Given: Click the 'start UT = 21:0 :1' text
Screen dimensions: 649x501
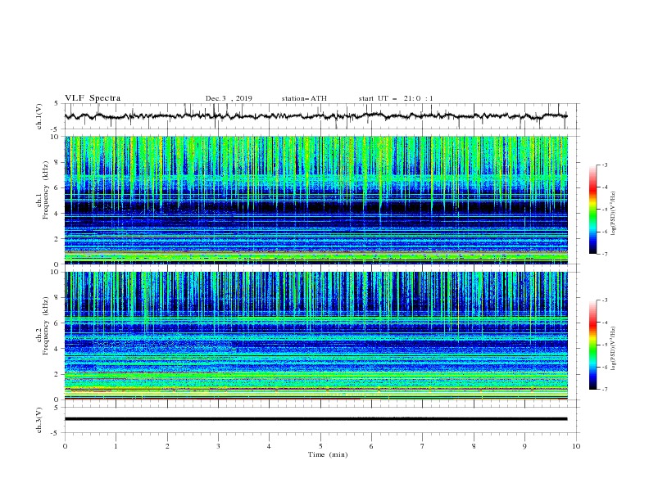Looking at the screenshot, I should 396,98.
